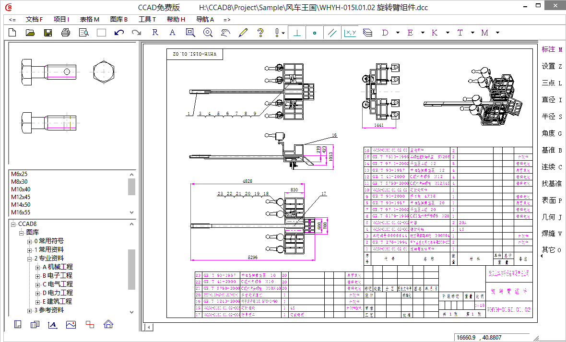The image size is (566, 342).
Task: Open the 图库 B menu
Action: pyautogui.click(x=118, y=20)
